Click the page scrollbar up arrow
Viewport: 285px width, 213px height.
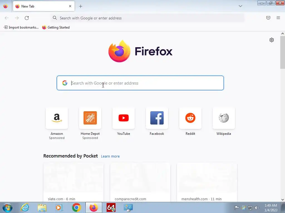point(282,34)
